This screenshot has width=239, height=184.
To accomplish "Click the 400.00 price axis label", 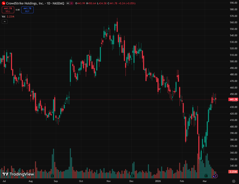I will coord(234,127).
